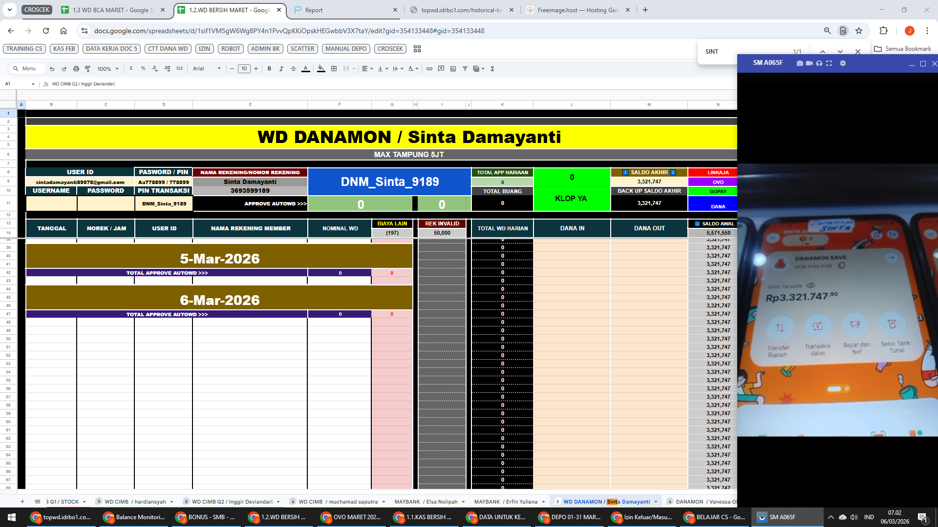Click the font size input field
This screenshot has height=527, width=938.
pyautogui.click(x=244, y=69)
